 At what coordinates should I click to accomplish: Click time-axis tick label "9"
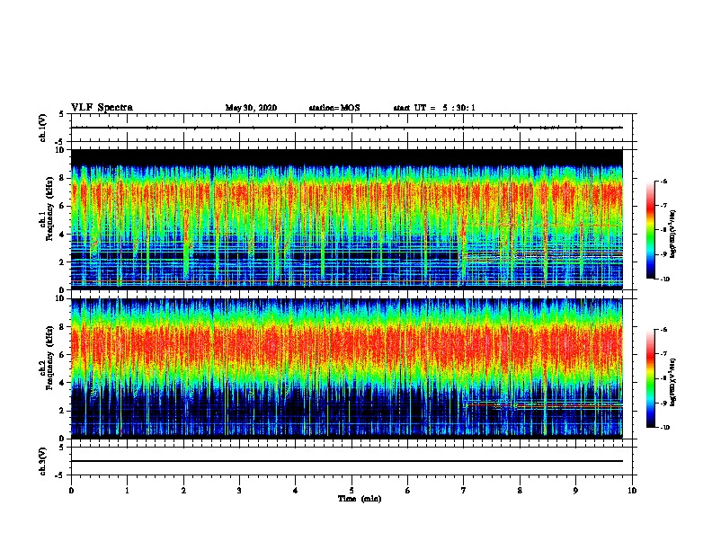575,491
